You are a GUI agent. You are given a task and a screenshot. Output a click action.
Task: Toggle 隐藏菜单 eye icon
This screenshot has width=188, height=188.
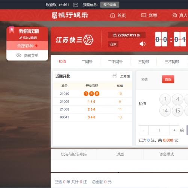click(19, 55)
